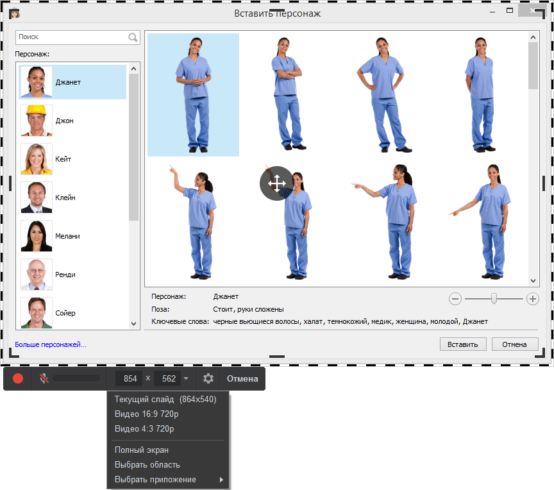Adjust the thumbnail size slider
Screen dimensions: 554x490
(x=494, y=299)
